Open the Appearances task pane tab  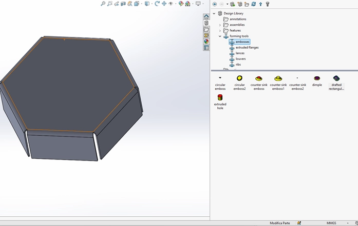click(x=206, y=42)
